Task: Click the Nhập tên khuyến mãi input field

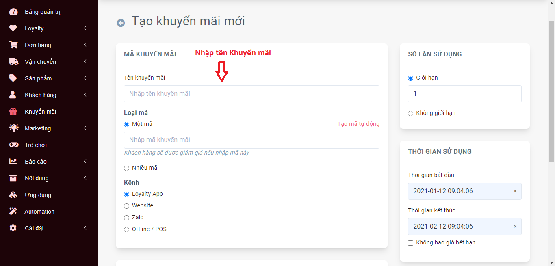Action: pos(251,94)
